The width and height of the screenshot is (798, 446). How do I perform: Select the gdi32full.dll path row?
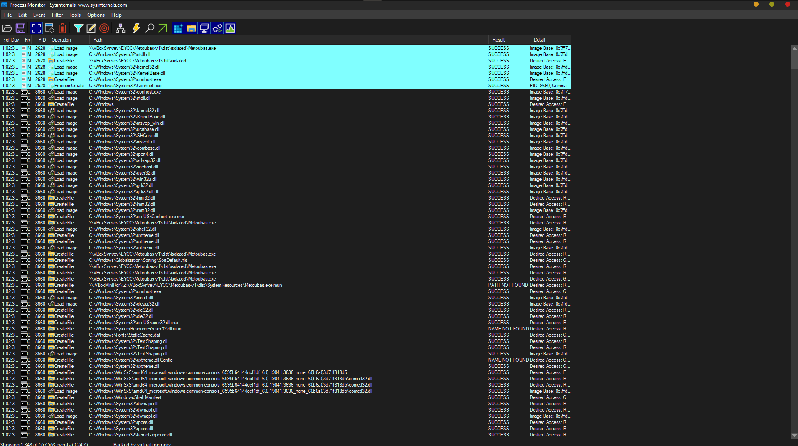coord(286,192)
